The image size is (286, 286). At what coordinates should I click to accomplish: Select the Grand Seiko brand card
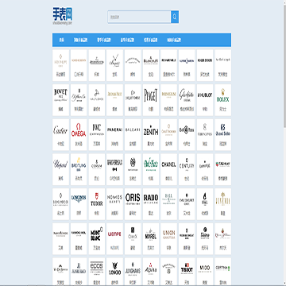coord(222,134)
